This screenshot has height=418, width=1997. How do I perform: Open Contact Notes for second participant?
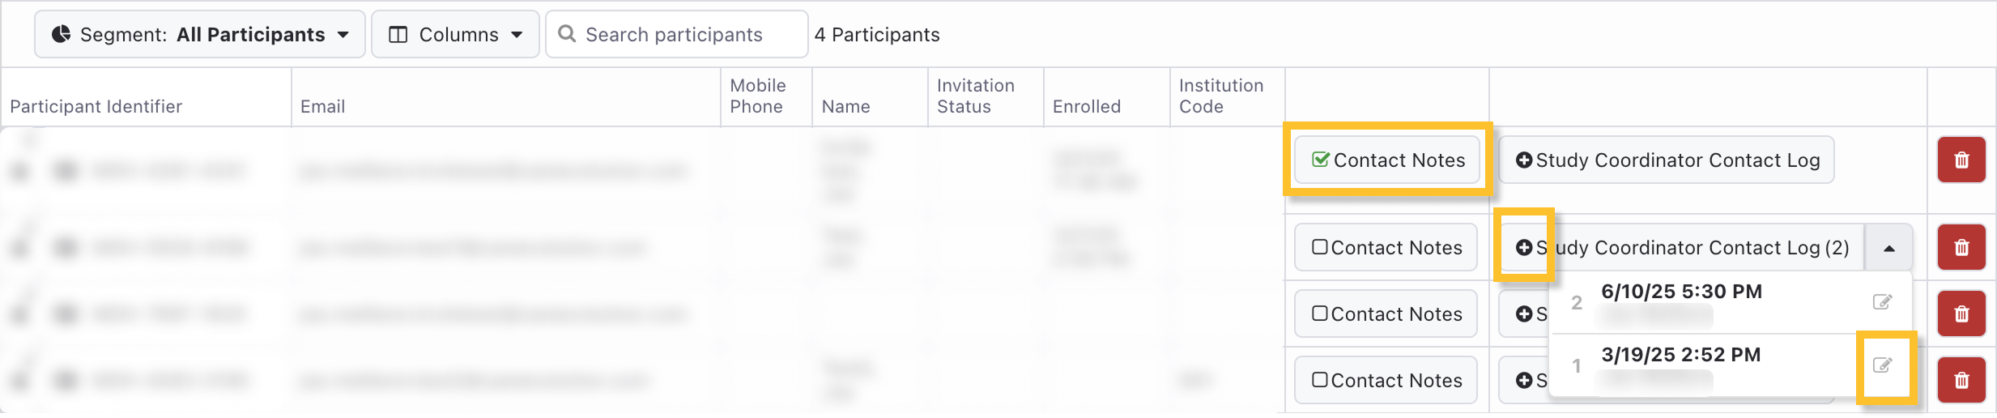point(1386,247)
